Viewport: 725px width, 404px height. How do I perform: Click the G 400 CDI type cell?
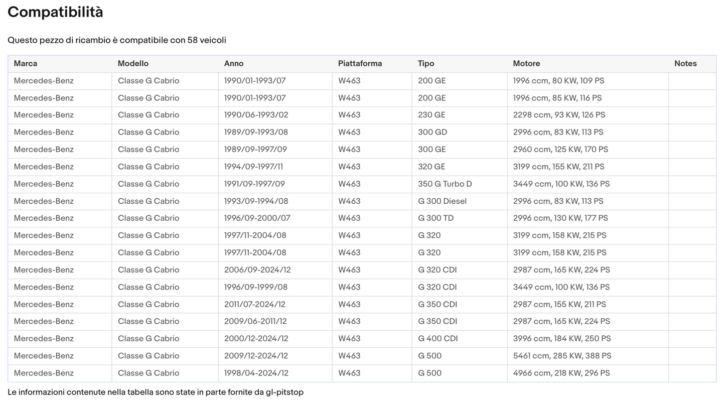pos(438,339)
